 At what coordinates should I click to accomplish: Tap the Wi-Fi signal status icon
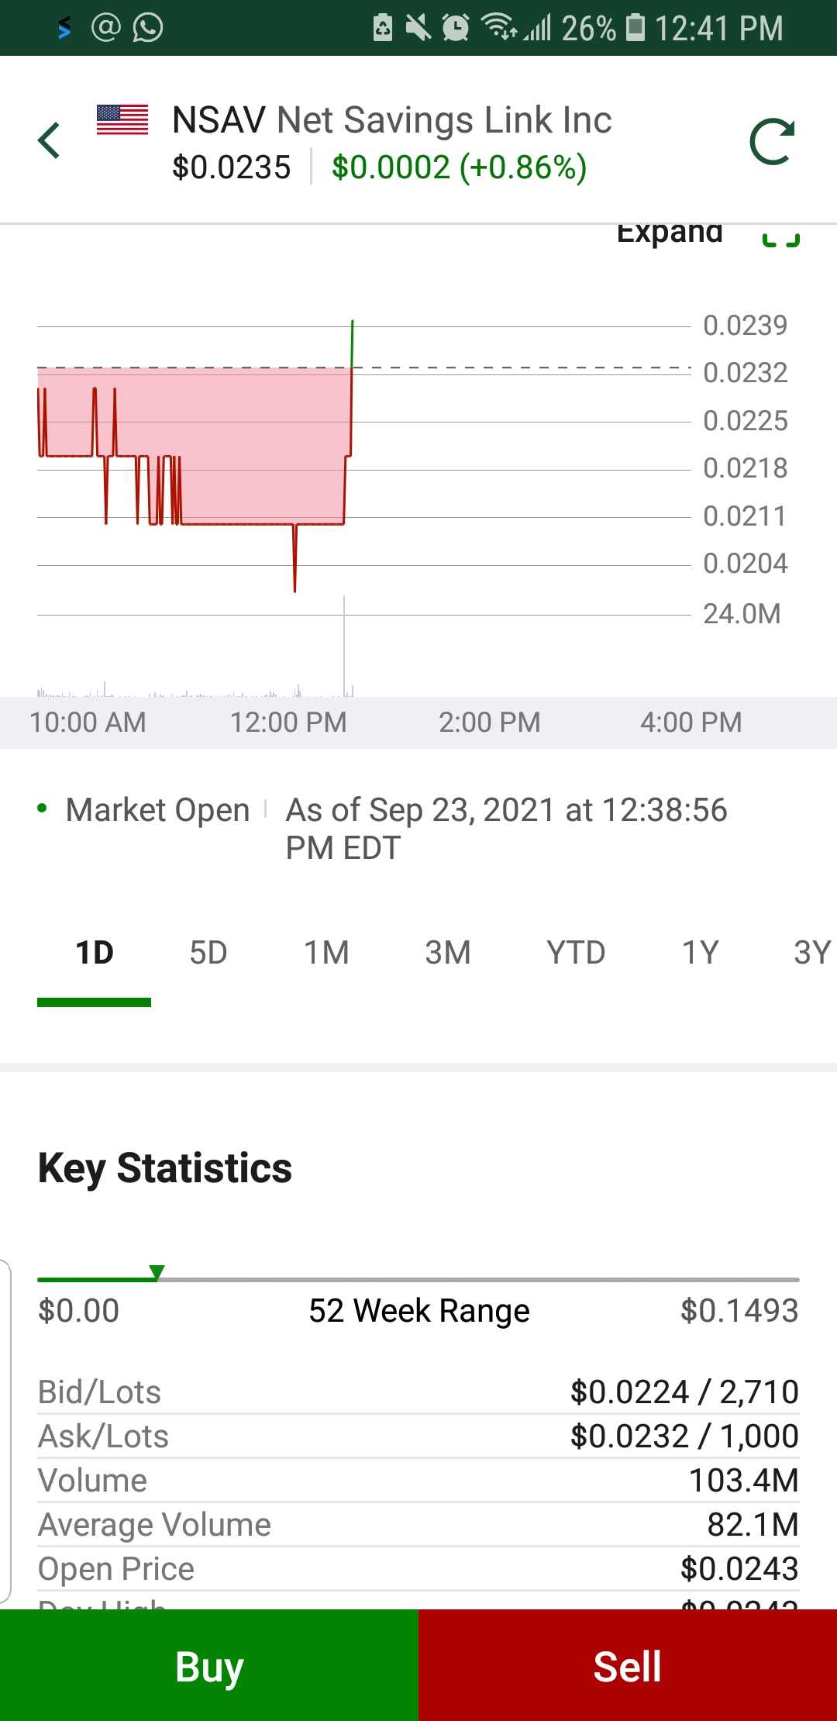[500, 27]
